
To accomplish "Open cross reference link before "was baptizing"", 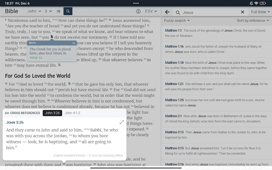I will [64, 164].
